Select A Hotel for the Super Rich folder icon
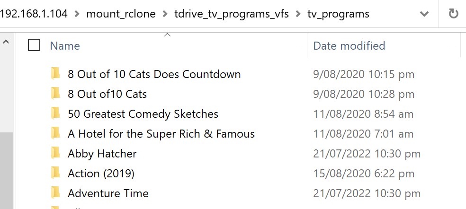The width and height of the screenshot is (466, 209). coord(55,133)
